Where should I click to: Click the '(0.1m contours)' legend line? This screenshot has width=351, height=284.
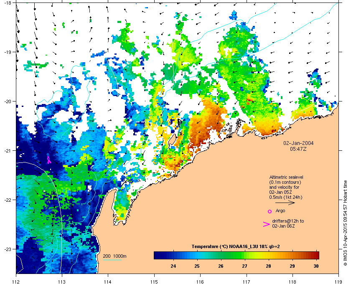[x=285, y=182]
